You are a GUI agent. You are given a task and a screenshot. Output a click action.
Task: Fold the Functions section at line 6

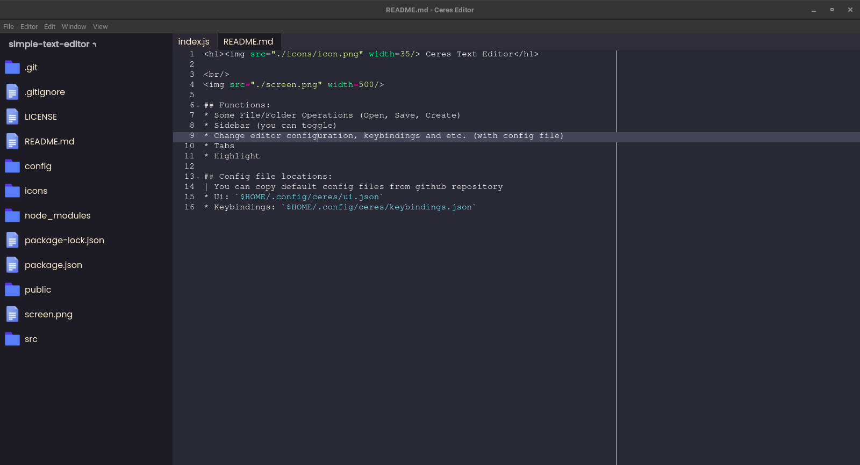(x=198, y=106)
